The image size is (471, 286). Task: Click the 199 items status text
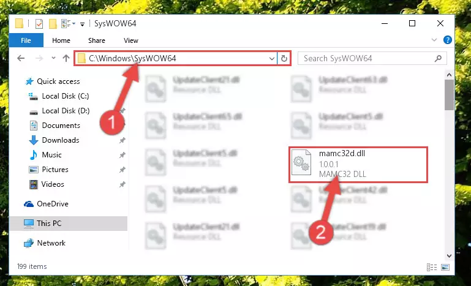click(32, 266)
